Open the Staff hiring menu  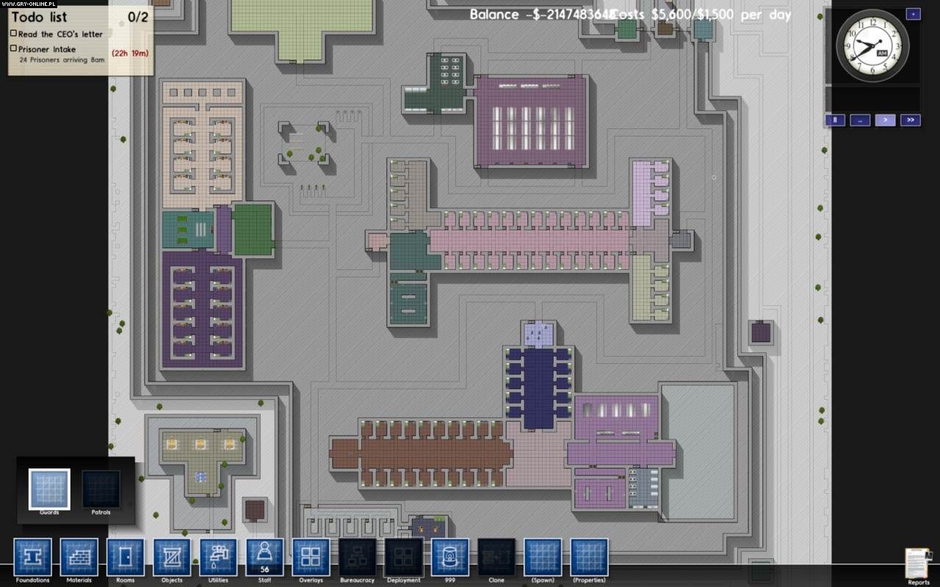264,558
